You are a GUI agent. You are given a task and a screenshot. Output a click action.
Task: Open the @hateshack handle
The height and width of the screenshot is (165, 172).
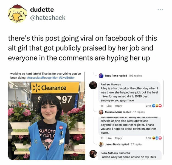pyautogui.click(x=48, y=18)
